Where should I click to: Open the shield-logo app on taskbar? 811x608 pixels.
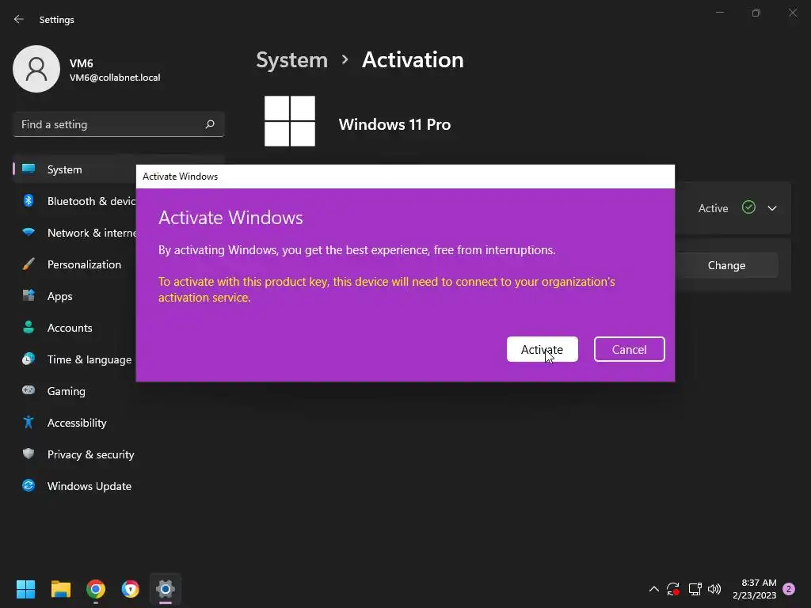click(131, 589)
